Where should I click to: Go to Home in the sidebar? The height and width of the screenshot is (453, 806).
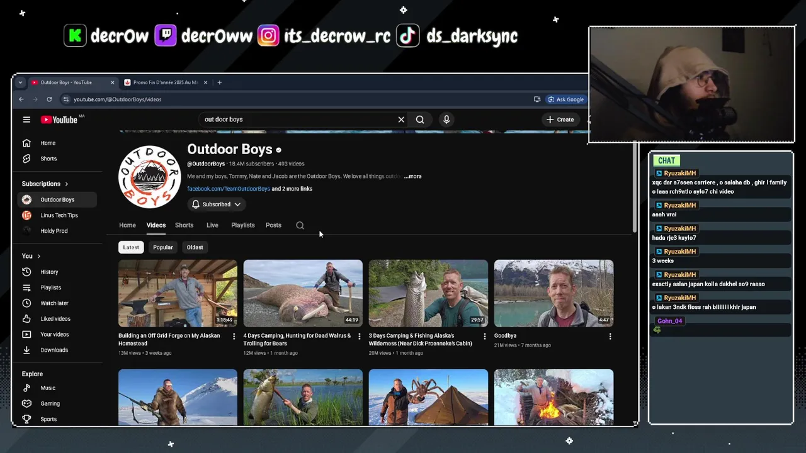click(57, 143)
